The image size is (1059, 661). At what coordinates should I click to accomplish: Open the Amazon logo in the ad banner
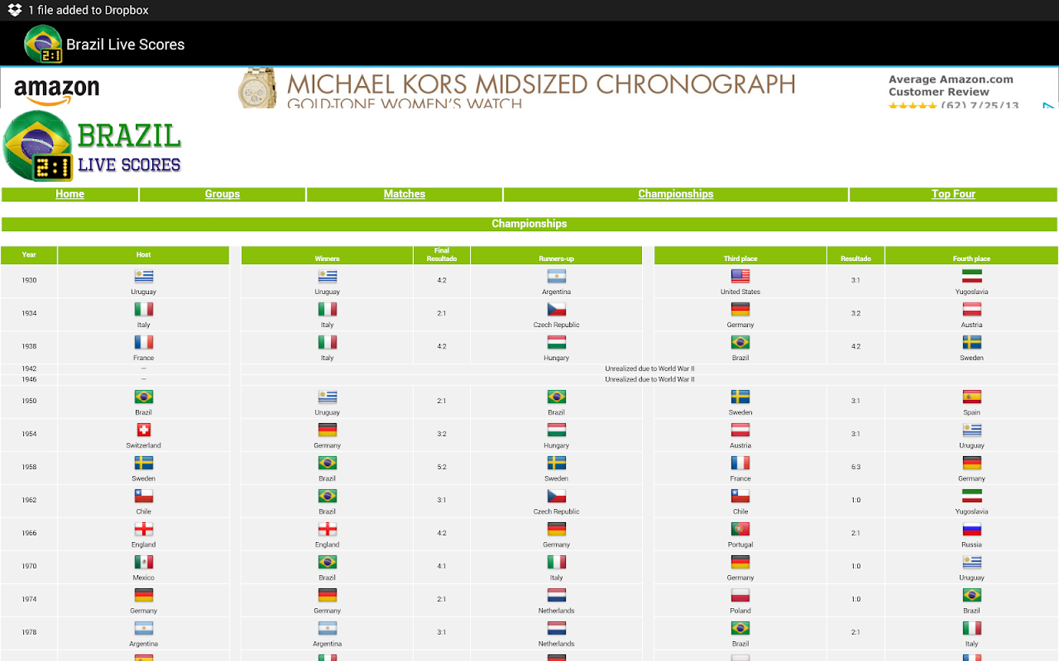56,90
